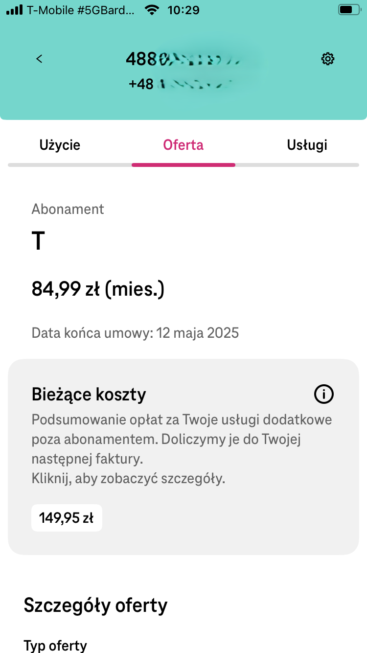Tap the back arrow icon
Viewport: 367px width, 653px height.
click(39, 59)
